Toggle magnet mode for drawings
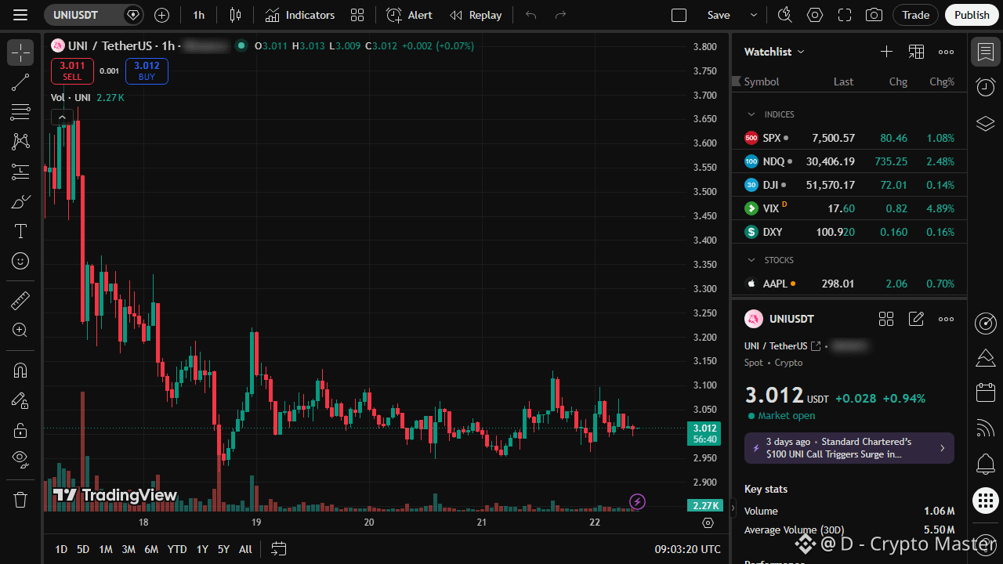Image resolution: width=1003 pixels, height=564 pixels. 20,371
